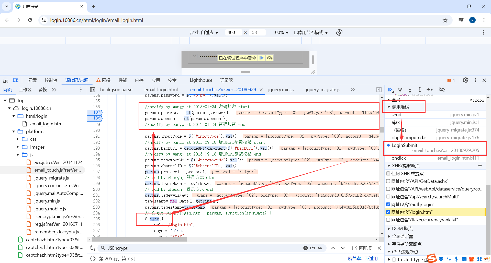Close the source search bar

[x=380, y=248]
